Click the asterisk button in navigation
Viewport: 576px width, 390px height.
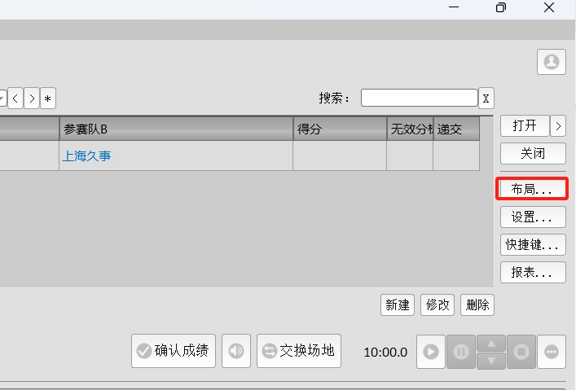tap(47, 99)
